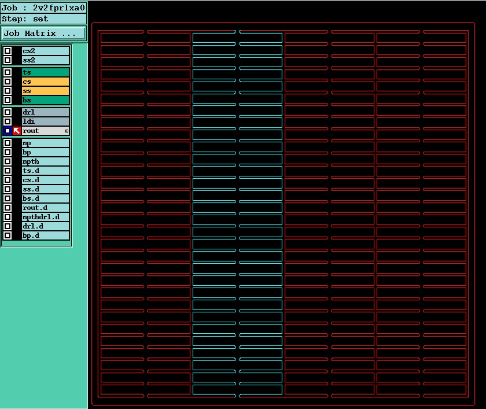Click the Job 2v2fprlxa0 label
The image size is (486, 409).
point(43,8)
